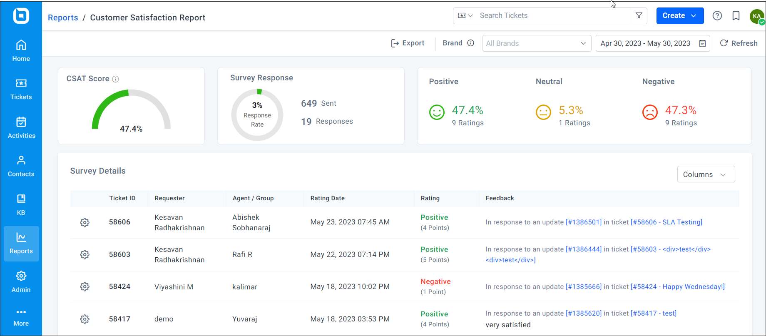The image size is (766, 336).
Task: Click gear icon for ticket 58603
Action: point(85,254)
